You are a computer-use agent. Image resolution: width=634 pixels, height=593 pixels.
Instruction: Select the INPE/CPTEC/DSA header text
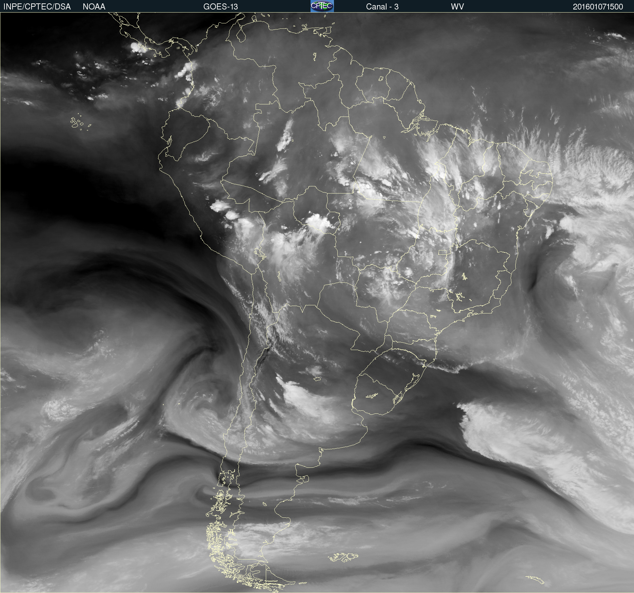(x=37, y=7)
